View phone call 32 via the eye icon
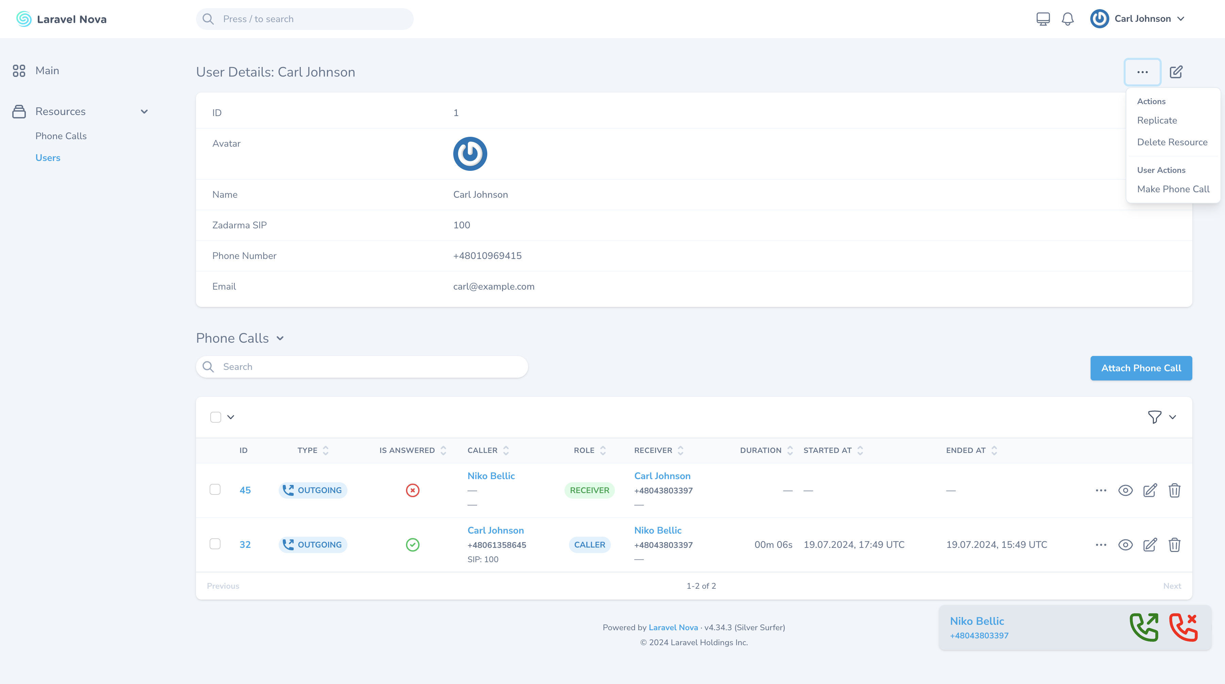This screenshot has height=684, width=1225. 1125,544
